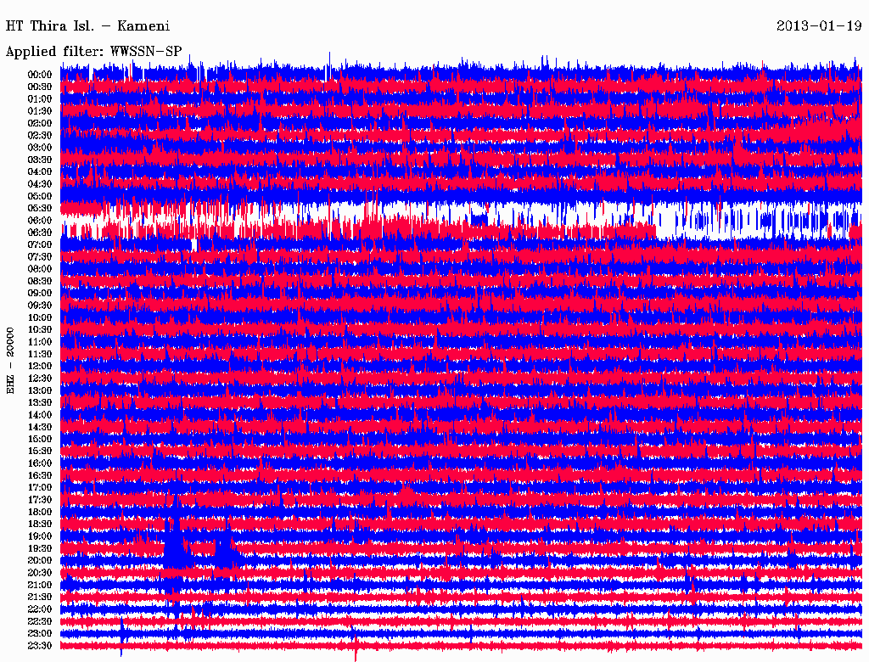Pick the 04:00 time marker

[40, 171]
